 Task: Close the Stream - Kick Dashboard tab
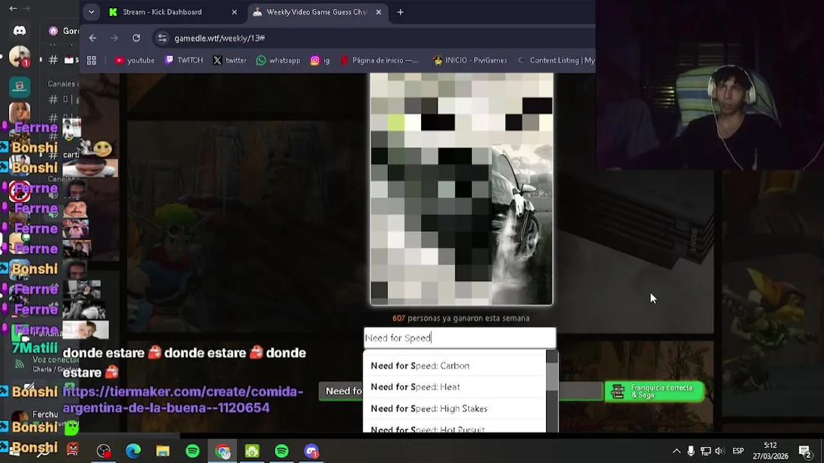234,12
